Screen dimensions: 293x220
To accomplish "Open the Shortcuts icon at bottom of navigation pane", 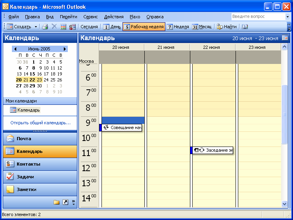I will (65, 202).
